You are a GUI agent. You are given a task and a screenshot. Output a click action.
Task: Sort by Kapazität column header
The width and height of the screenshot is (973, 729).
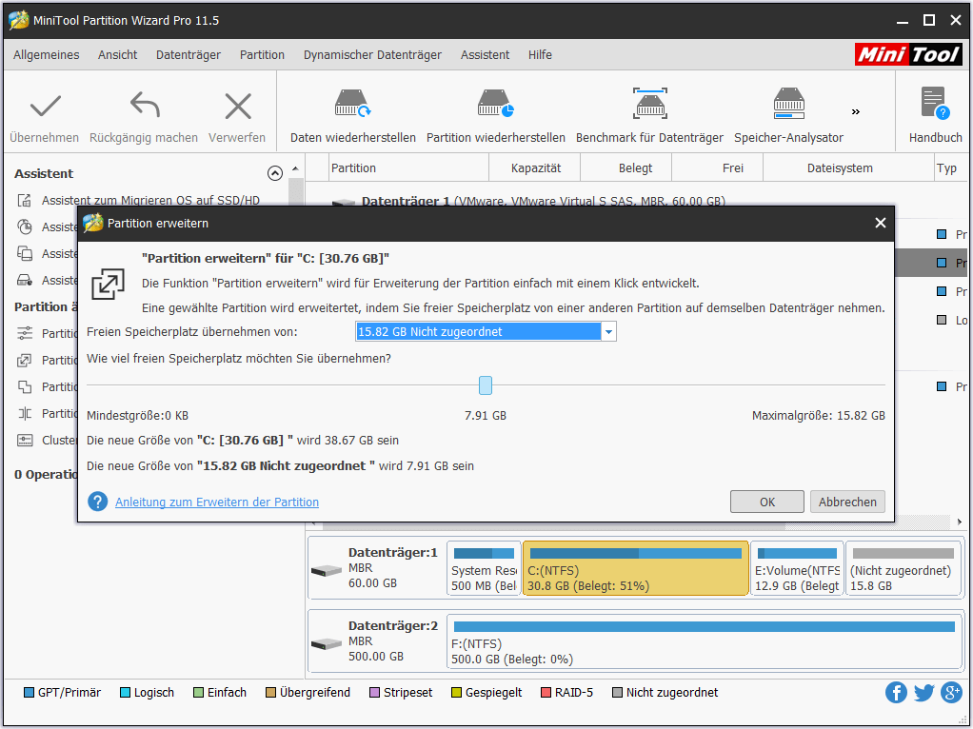point(535,168)
